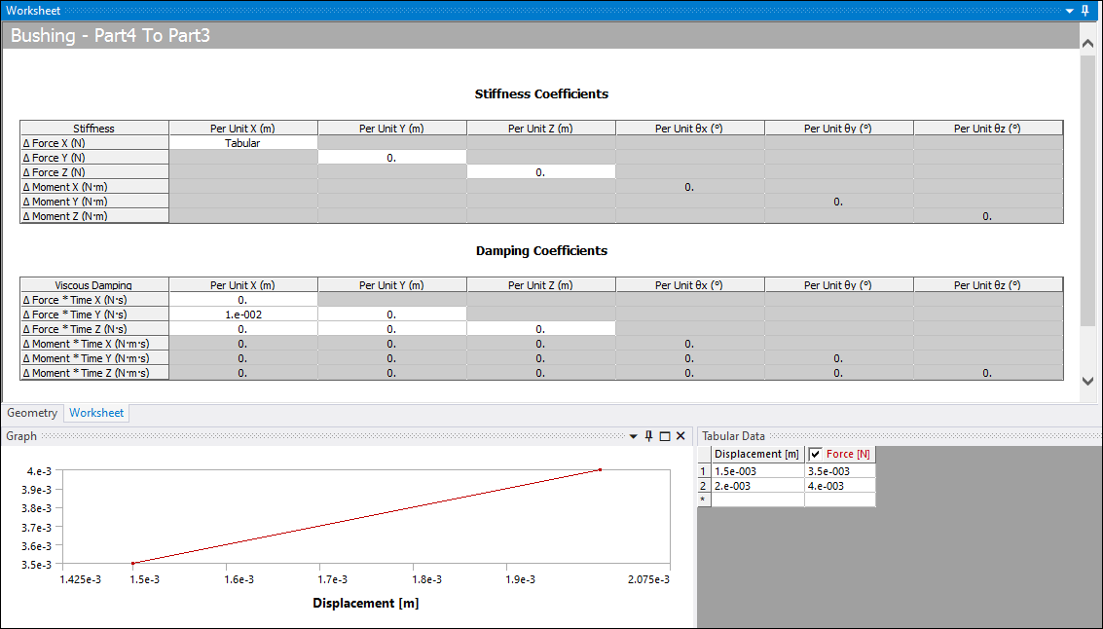Select the 3.5e-003 force value in tabular data
The width and height of the screenshot is (1103, 629).
coord(839,471)
